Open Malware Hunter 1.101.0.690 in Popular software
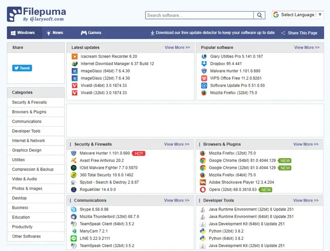The height and width of the screenshot is (251, 330). pyautogui.click(x=235, y=71)
